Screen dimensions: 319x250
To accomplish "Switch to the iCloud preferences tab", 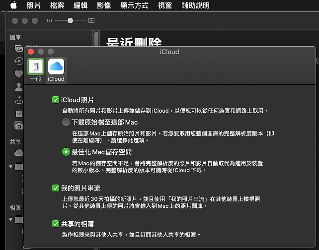I will 56,70.
